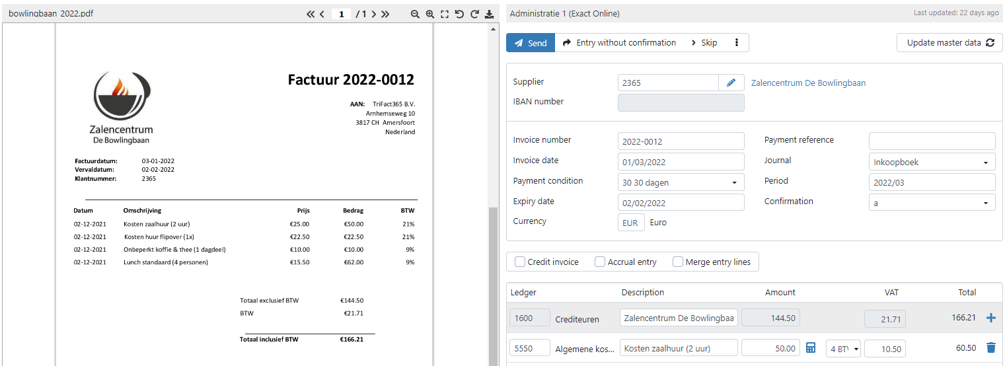This screenshot has height=366, width=1005.
Task: Click the Period field
Action: click(932, 182)
